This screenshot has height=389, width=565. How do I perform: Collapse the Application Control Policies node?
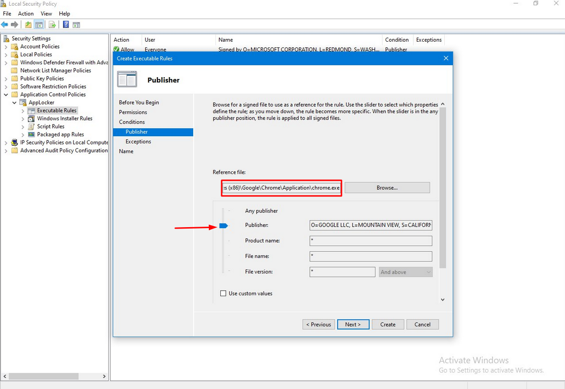click(6, 95)
